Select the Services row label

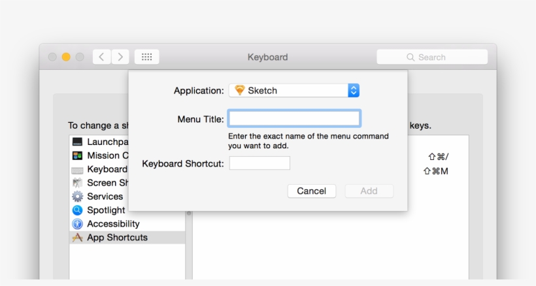pyautogui.click(x=105, y=197)
